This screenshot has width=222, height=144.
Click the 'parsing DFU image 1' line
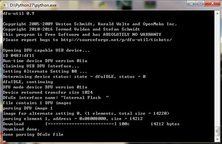[x=28, y=108]
